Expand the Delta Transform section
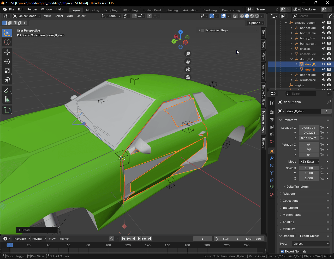The width and height of the screenshot is (334, 259). pos(297,187)
